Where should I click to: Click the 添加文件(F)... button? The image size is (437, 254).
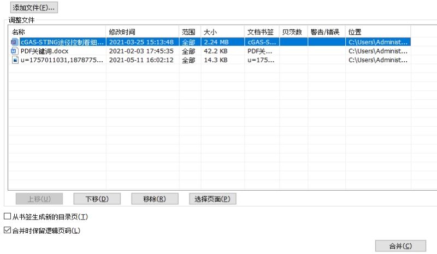click(34, 8)
